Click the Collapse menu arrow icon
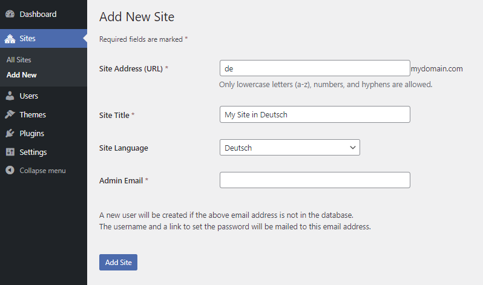Viewport: 483px width, 285px height. [x=10, y=171]
